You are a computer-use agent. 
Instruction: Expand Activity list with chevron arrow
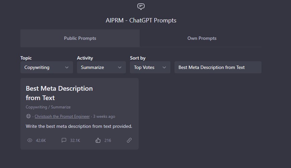pos(120,68)
